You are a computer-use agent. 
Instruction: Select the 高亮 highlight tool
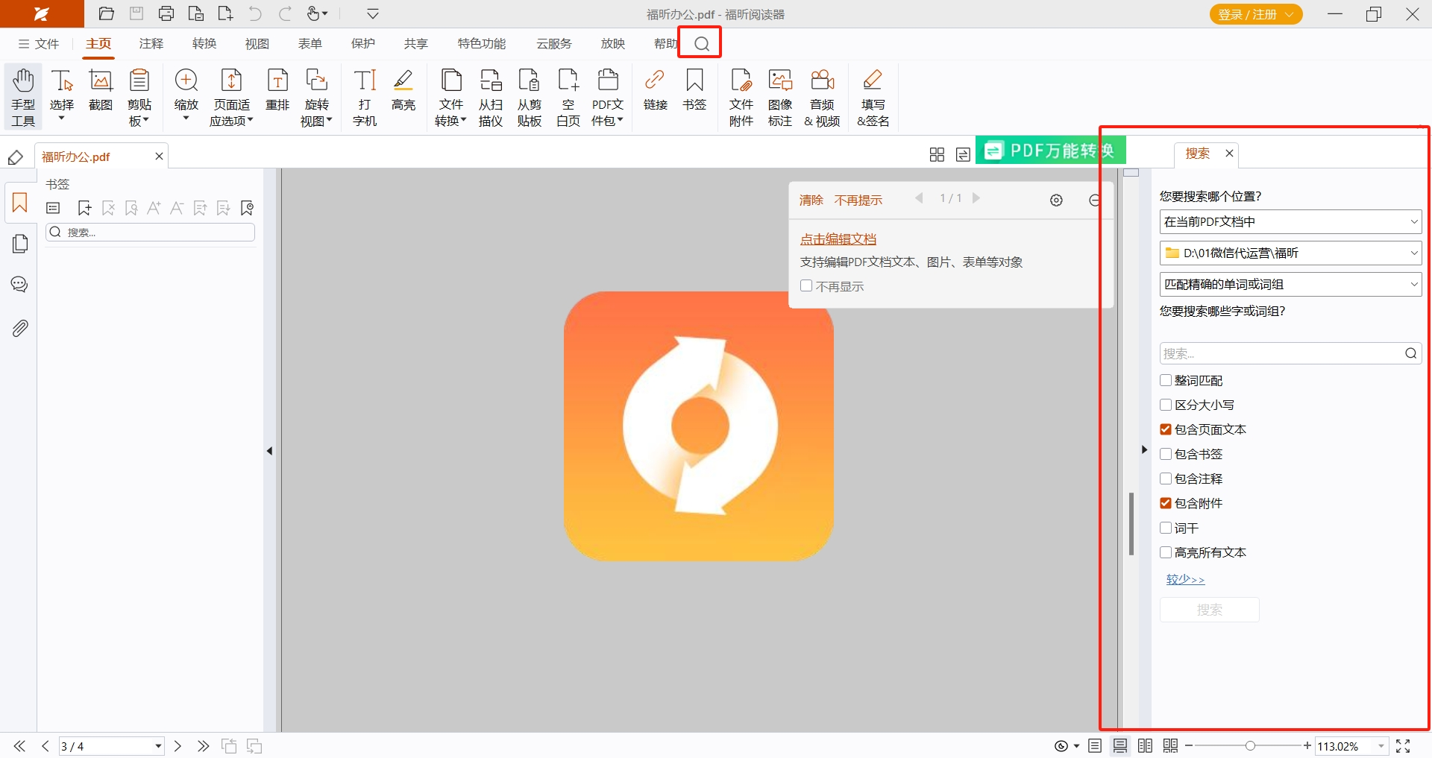coord(403,89)
